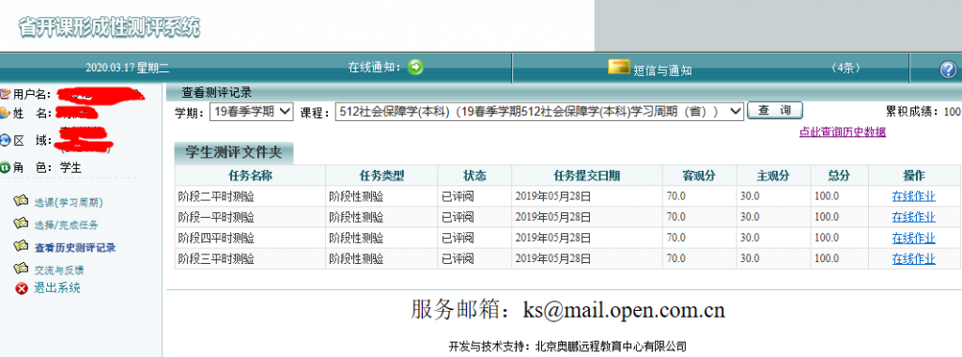Open 在线作业 link for 阶段三平时测验
The image size is (962, 357).
(913, 259)
